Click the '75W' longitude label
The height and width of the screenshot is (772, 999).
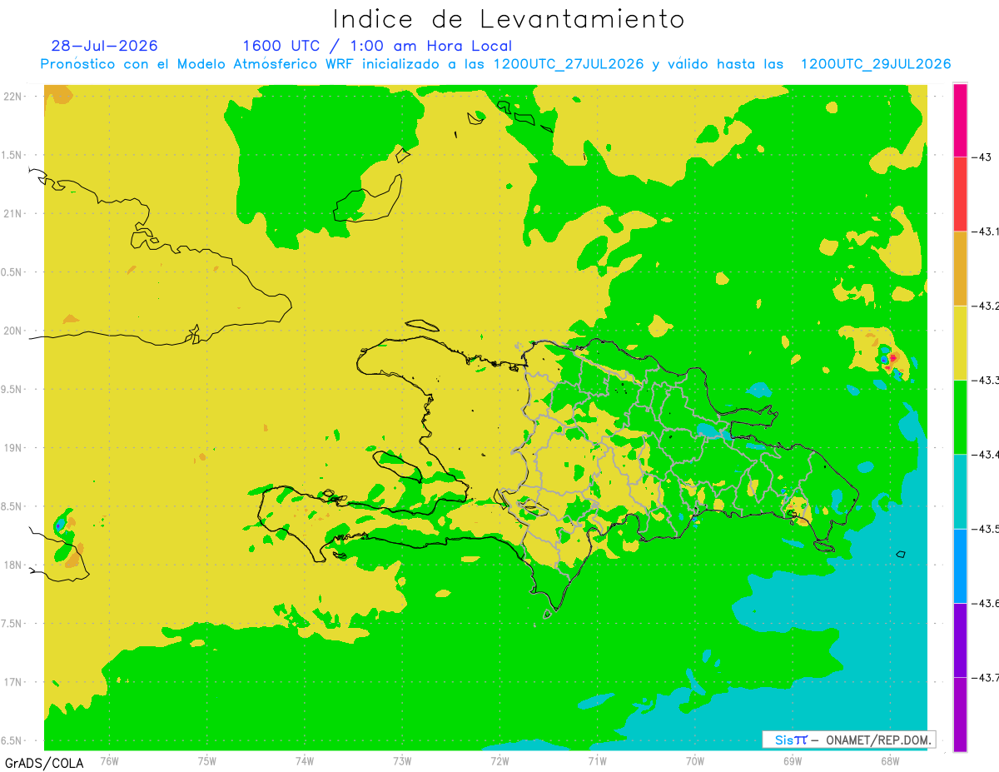click(207, 760)
